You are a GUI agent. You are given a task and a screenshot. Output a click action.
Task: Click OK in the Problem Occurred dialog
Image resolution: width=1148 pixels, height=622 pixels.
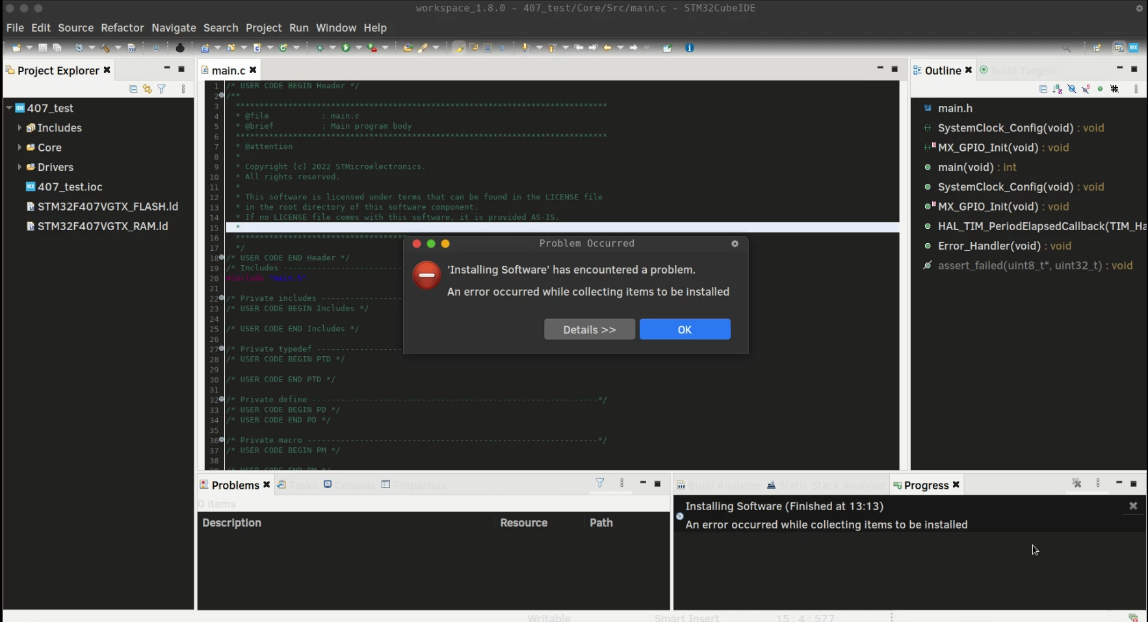(685, 330)
